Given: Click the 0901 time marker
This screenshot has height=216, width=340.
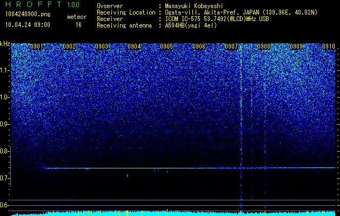Looking at the screenshot, I should tap(37, 46).
